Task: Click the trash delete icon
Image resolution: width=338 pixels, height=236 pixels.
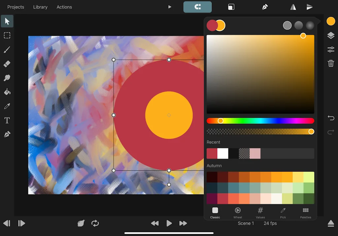Action: (331, 63)
